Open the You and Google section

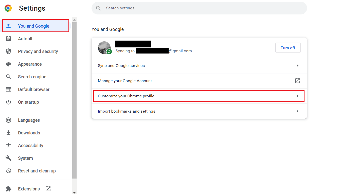click(x=35, y=26)
